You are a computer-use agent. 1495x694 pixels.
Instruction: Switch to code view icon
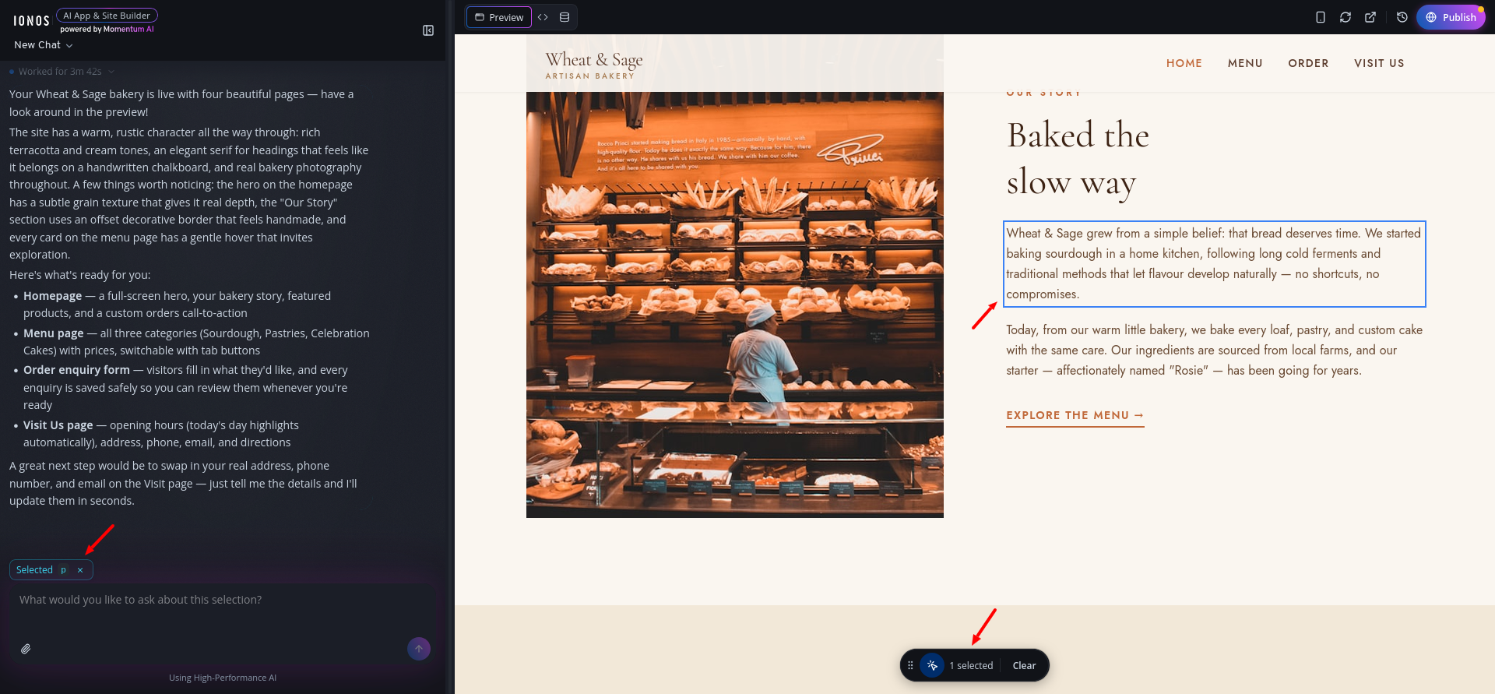click(543, 17)
